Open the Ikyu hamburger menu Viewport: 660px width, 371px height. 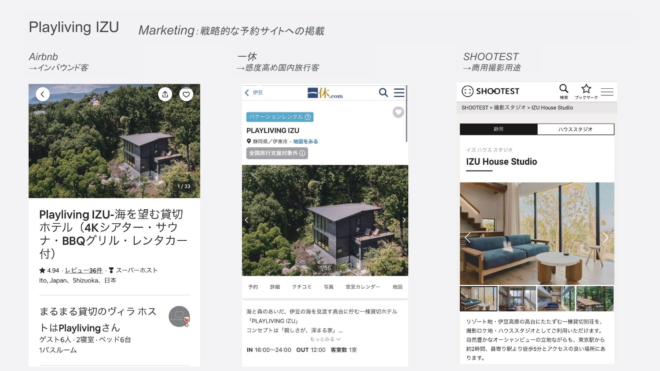click(x=399, y=92)
